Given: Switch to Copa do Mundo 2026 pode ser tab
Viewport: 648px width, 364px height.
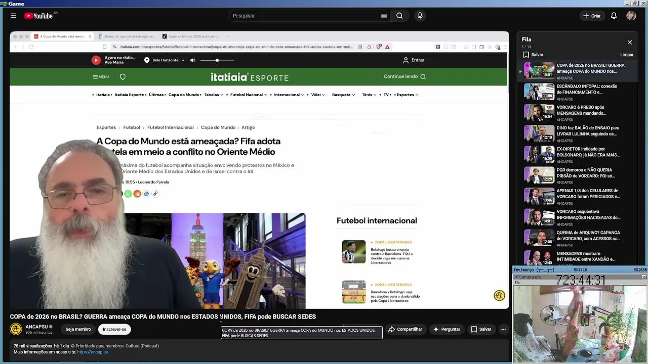Looking at the screenshot, I should click(x=191, y=36).
